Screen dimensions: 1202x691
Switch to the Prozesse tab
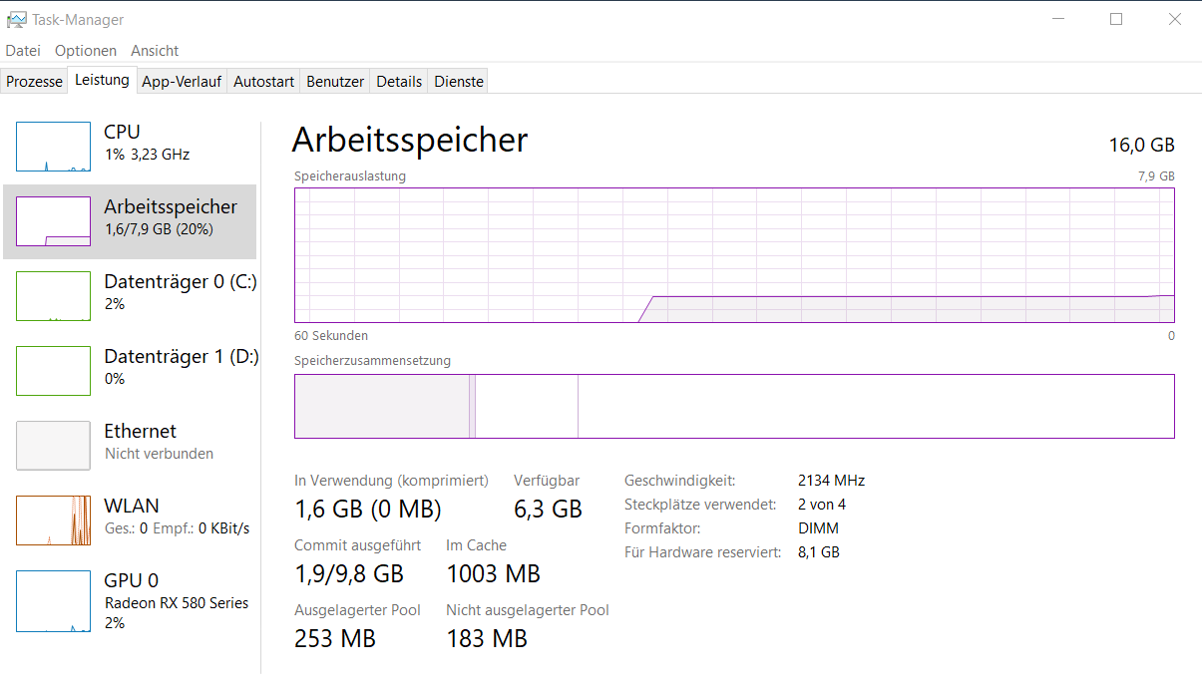35,82
